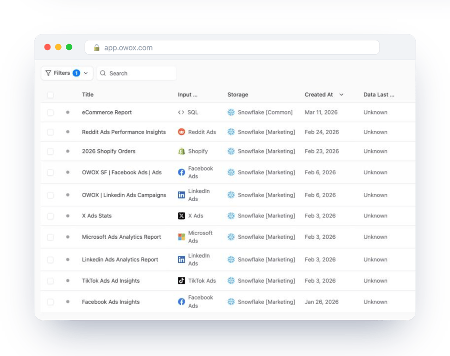Click the app.owox.com address bar
Viewport: 450px width, 356px height.
232,47
